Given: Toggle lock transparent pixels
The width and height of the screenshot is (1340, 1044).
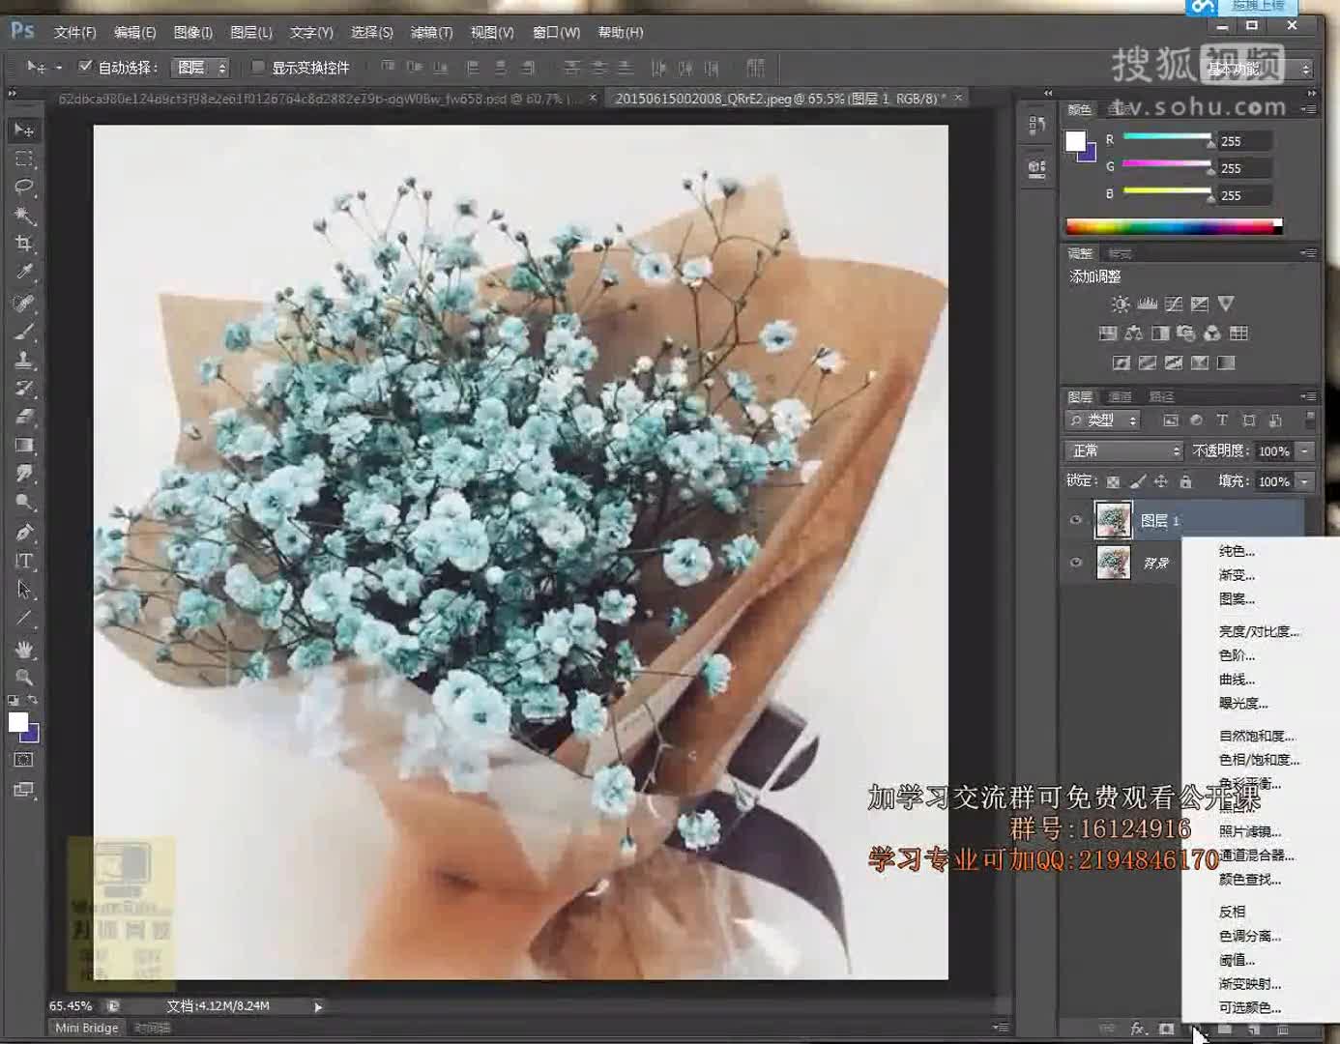Looking at the screenshot, I should tap(1113, 481).
